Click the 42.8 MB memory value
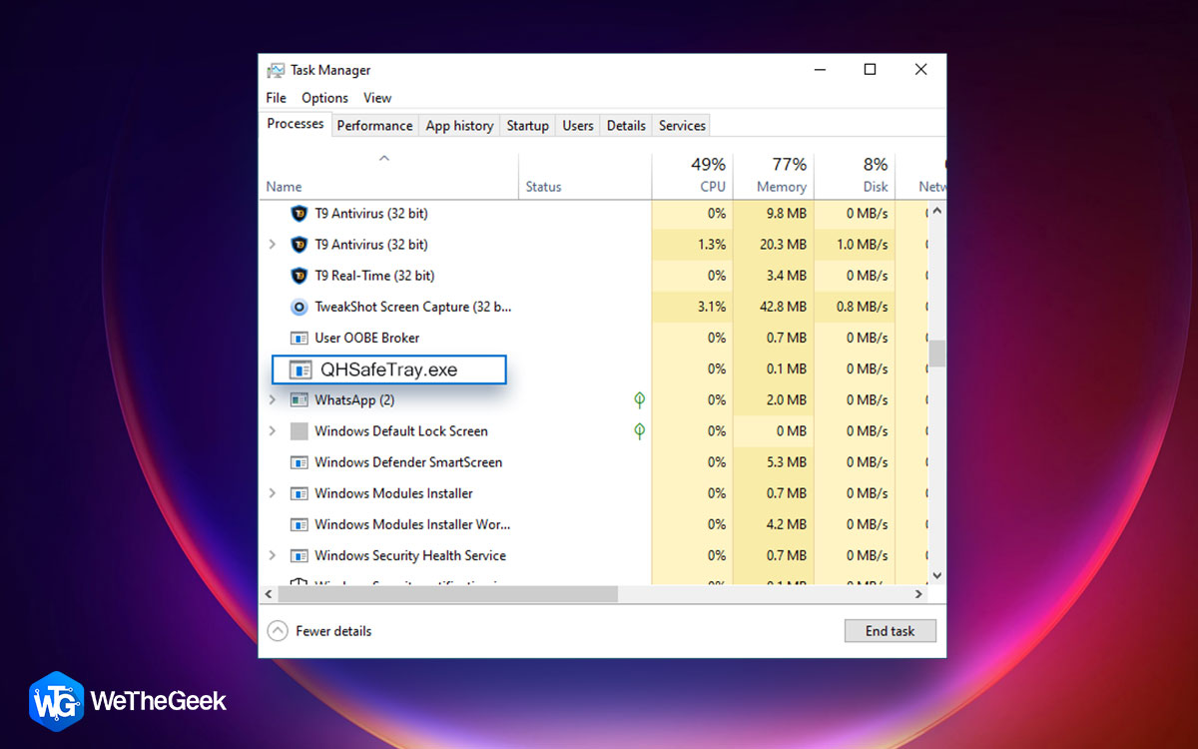 click(783, 307)
